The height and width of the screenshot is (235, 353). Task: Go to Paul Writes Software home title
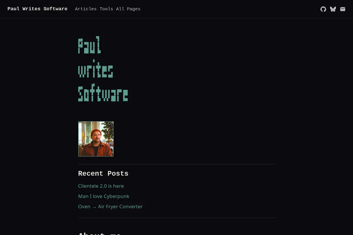tap(37, 9)
